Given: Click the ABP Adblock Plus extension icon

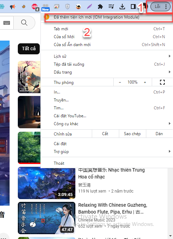Looking at the screenshot, I should (35, 7).
